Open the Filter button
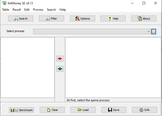This screenshot has width=162, height=116. pos(52,19)
